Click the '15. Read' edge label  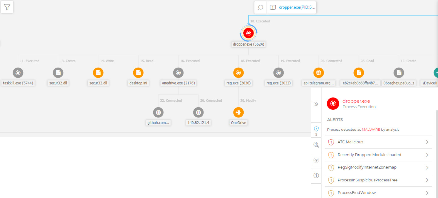[x=147, y=61]
